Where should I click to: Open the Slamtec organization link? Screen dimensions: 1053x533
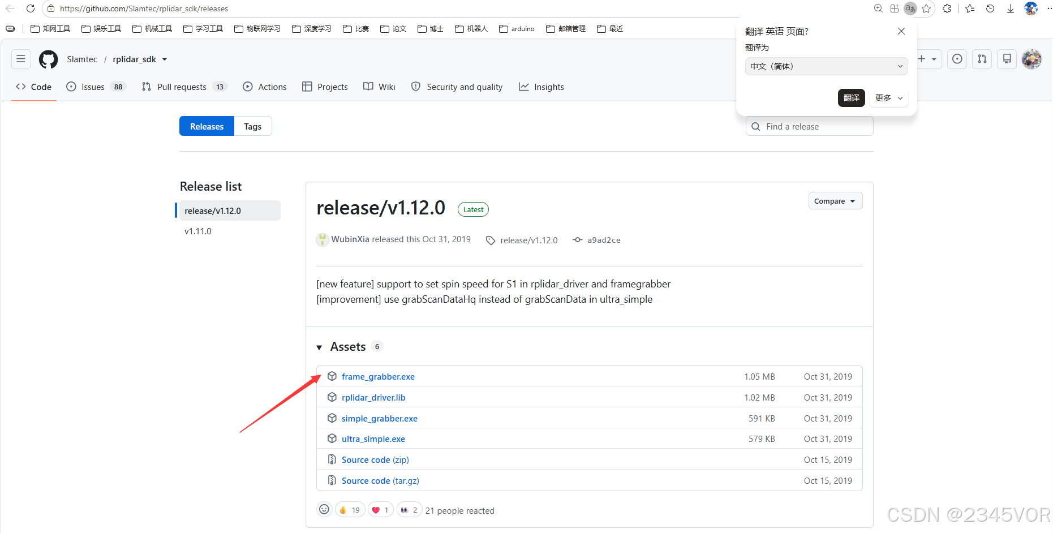(82, 59)
